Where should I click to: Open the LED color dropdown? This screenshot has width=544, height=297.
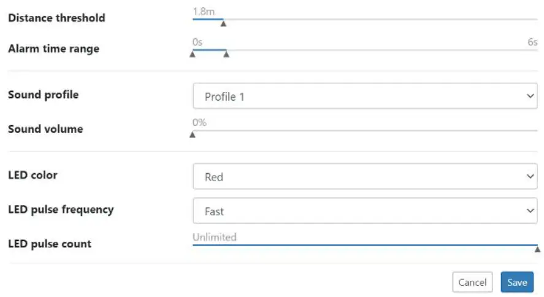364,177
